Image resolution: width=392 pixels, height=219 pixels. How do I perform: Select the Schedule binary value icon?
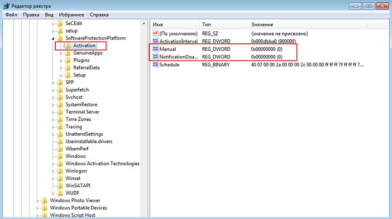tap(155, 65)
